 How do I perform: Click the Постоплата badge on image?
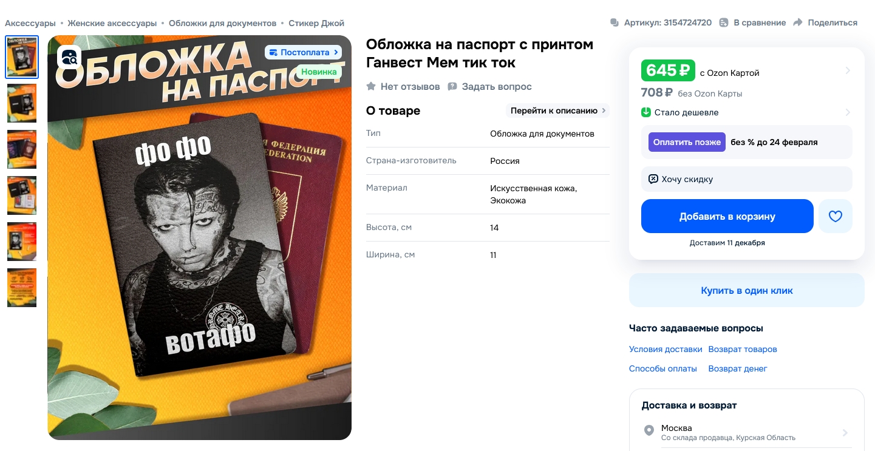tap(303, 52)
